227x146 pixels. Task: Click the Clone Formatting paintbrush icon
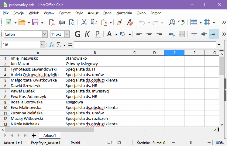[120, 23]
